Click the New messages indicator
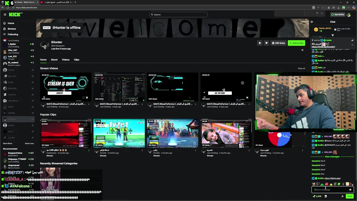 [332, 157]
